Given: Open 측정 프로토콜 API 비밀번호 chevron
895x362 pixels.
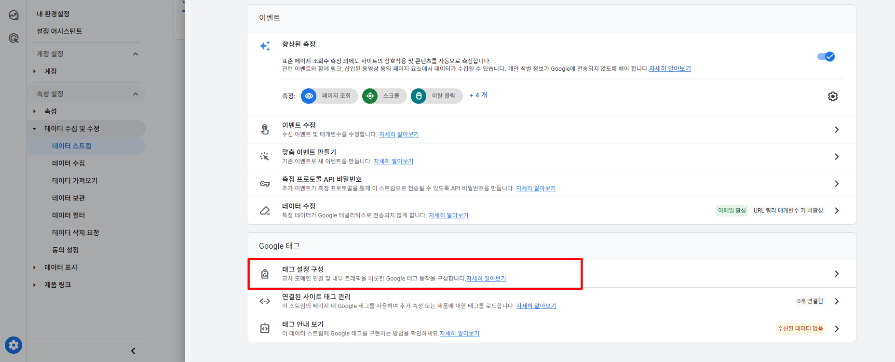Looking at the screenshot, I should click(837, 184).
